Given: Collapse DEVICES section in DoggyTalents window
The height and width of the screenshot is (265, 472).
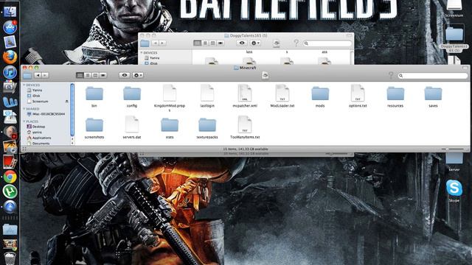Looking at the screenshot, I should (142, 52).
